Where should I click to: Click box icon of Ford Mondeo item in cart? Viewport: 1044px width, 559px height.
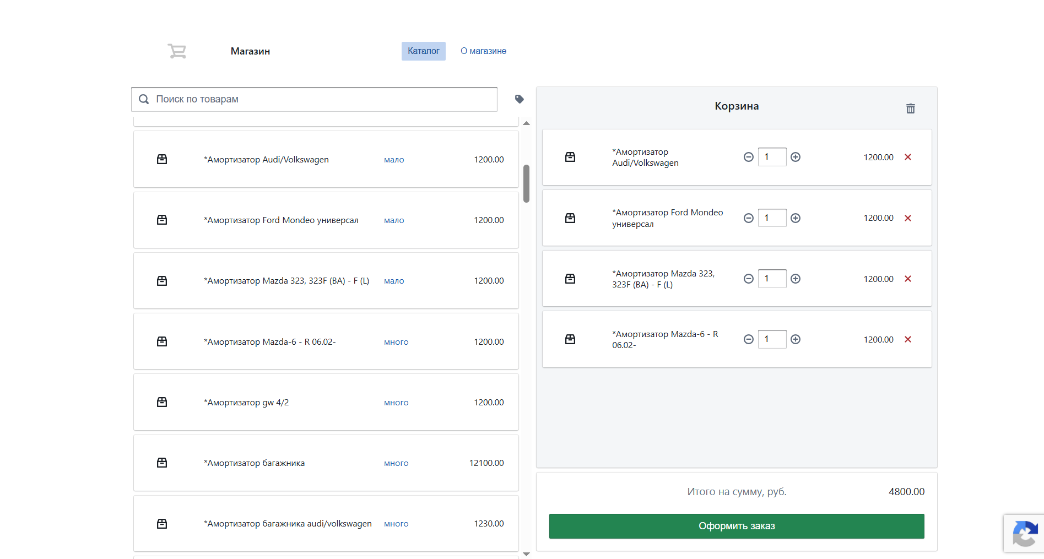coord(570,218)
